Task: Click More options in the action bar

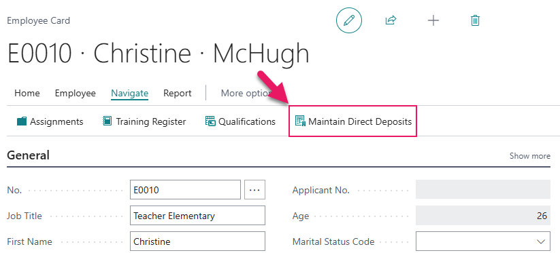Action: coord(246,93)
